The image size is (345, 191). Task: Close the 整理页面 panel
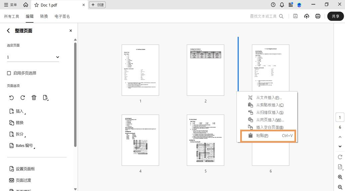click(71, 31)
